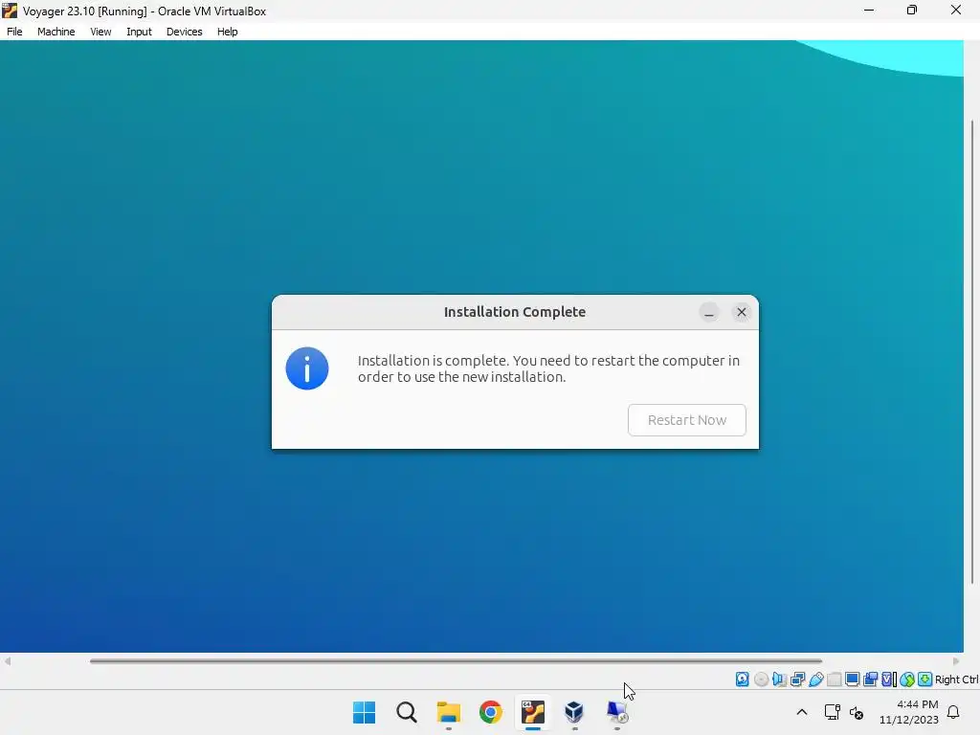
Task: Click the shared folders status icon
Action: click(x=835, y=679)
